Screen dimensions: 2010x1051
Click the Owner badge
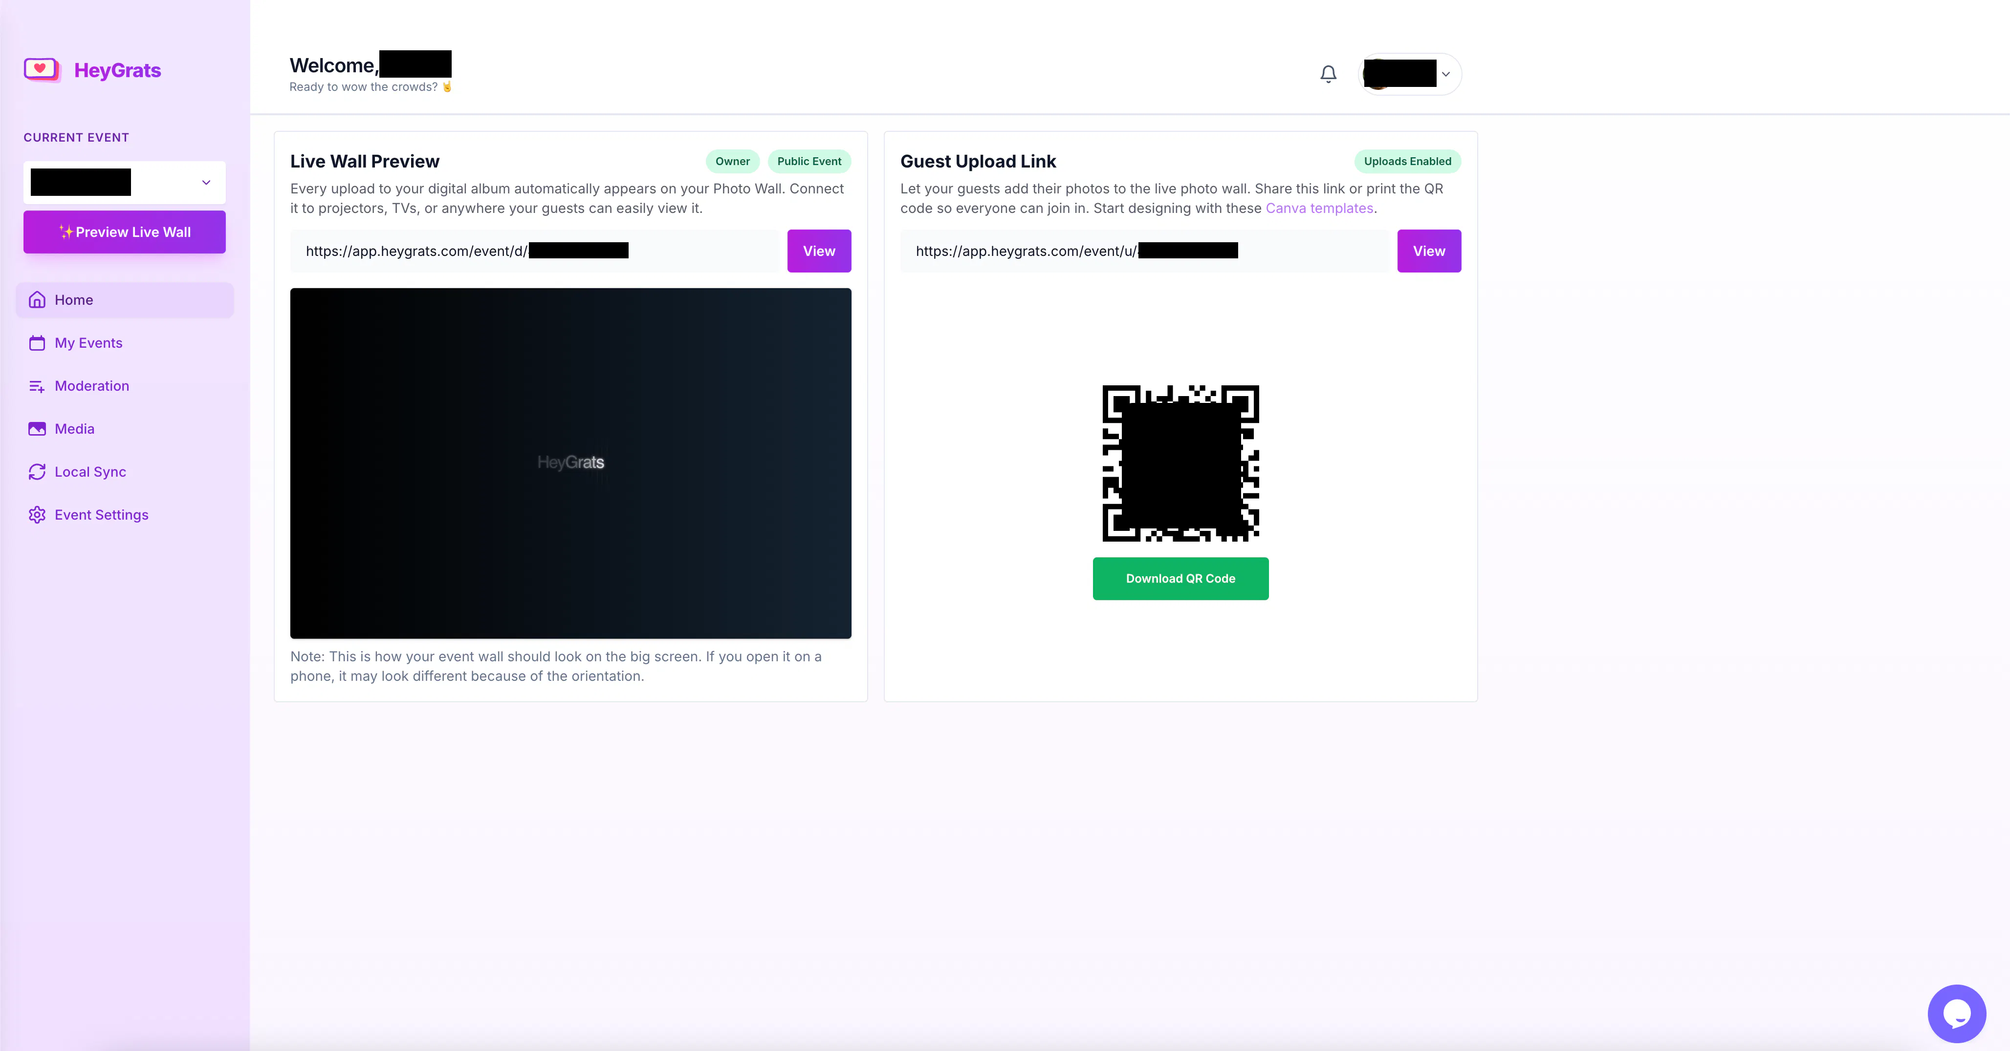(x=732, y=161)
